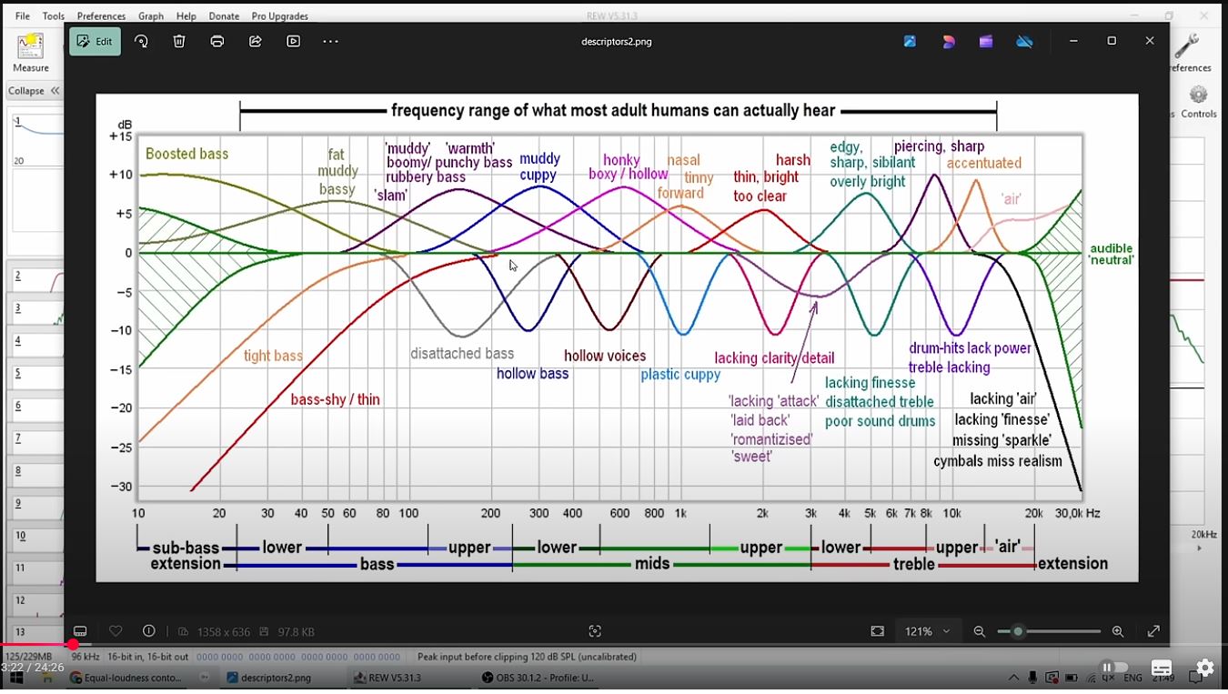Print the descriptors2.png image
Viewport: 1228px width, 694px height.
pyautogui.click(x=217, y=41)
